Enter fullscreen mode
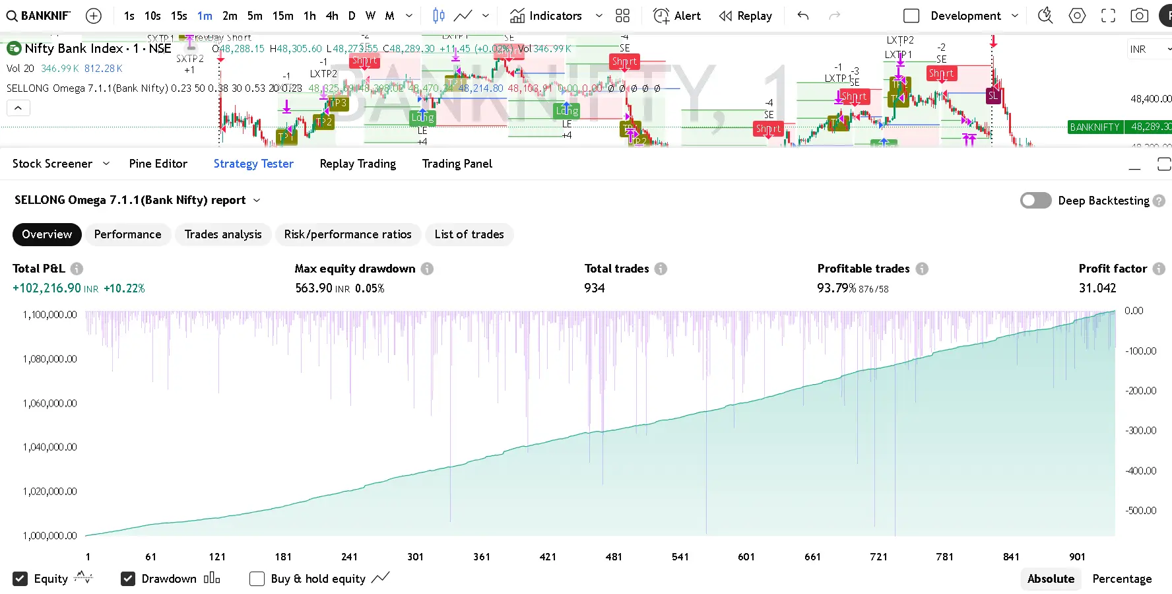Viewport: 1172px width, 594px height. coord(1109,16)
